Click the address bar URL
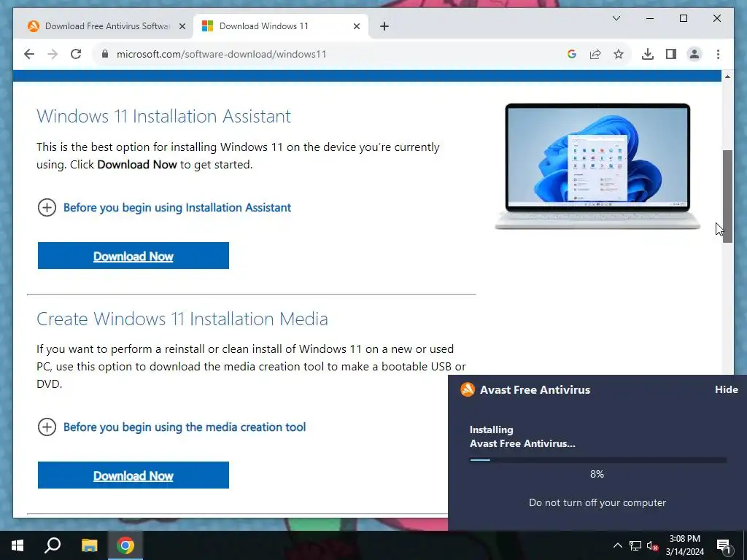747x560 pixels. tap(222, 54)
